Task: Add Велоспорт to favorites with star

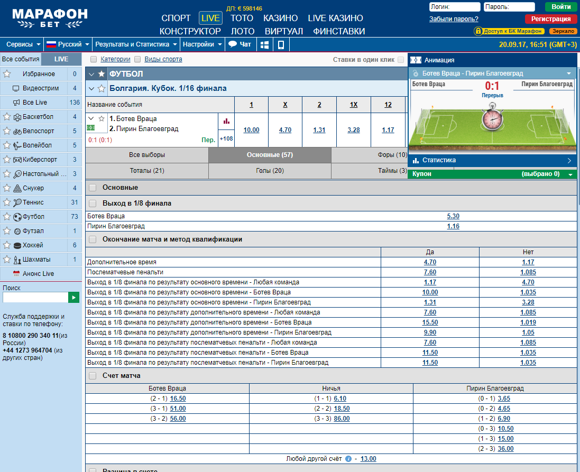Action: 7,131
